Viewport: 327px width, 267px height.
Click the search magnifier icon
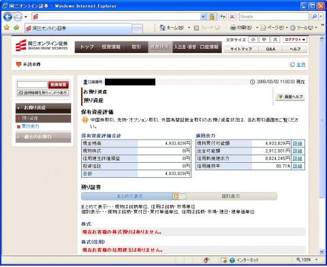point(314,16)
